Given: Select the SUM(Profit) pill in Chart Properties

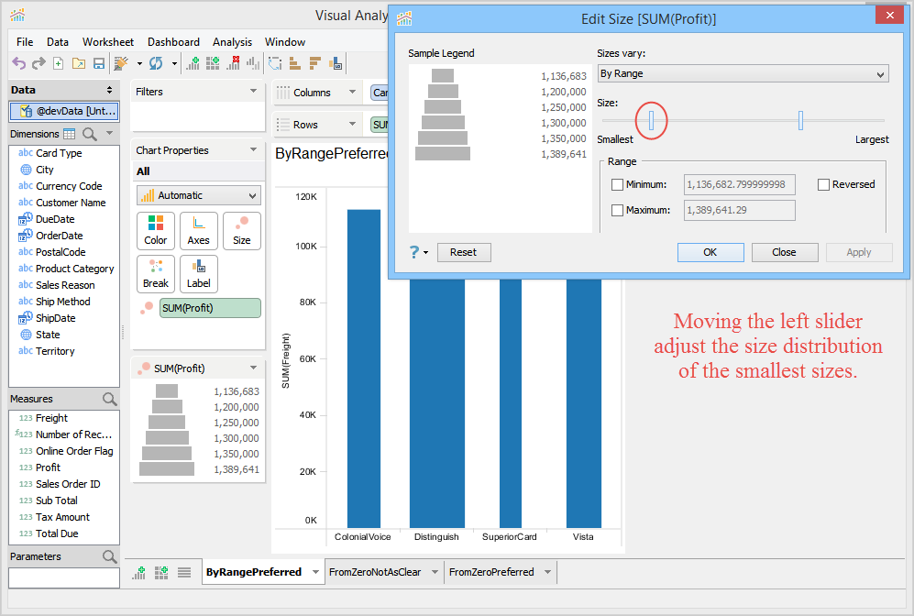Looking at the screenshot, I should coord(210,308).
